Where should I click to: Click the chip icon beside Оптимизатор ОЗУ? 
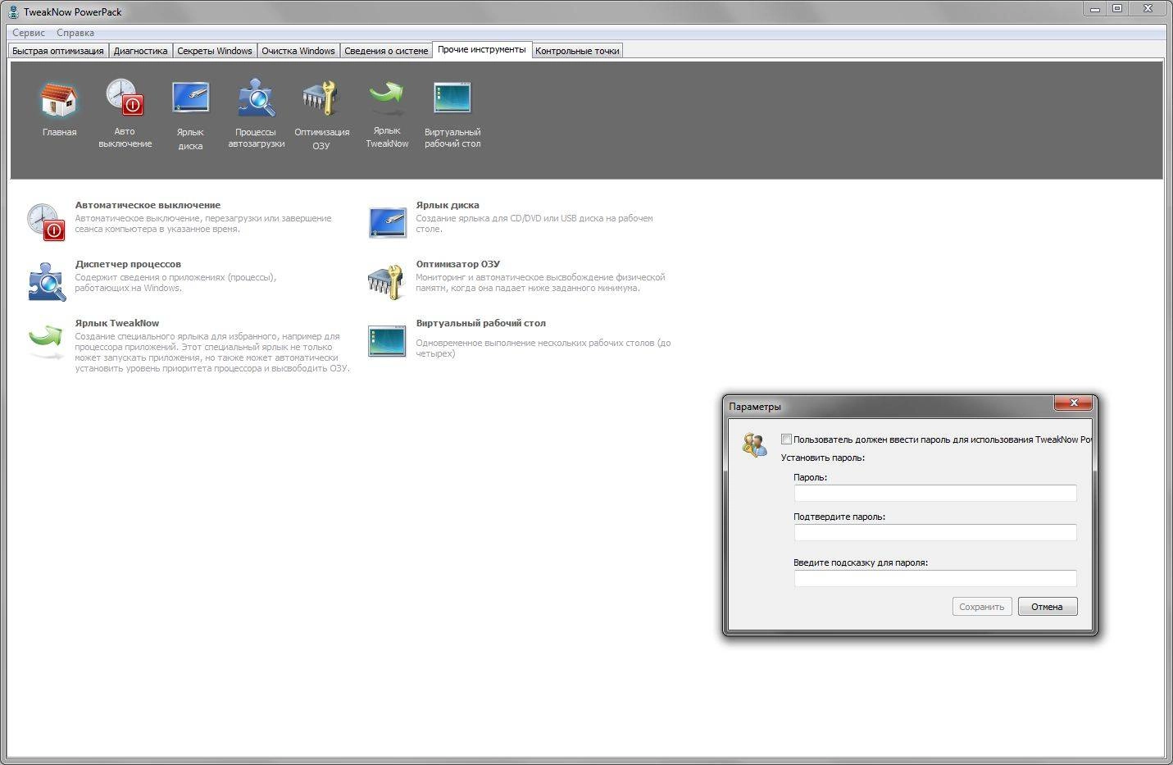click(x=386, y=281)
